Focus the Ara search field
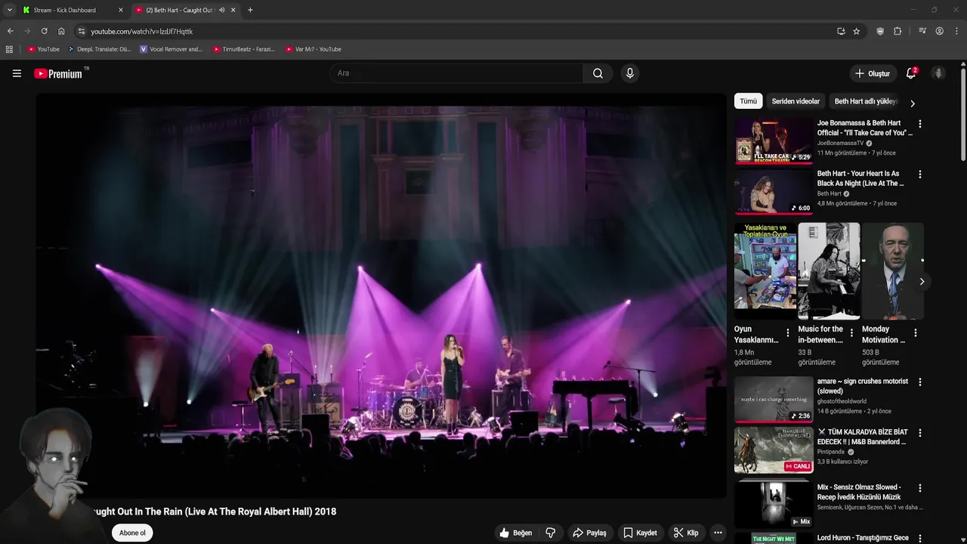The image size is (967, 544). [x=456, y=73]
